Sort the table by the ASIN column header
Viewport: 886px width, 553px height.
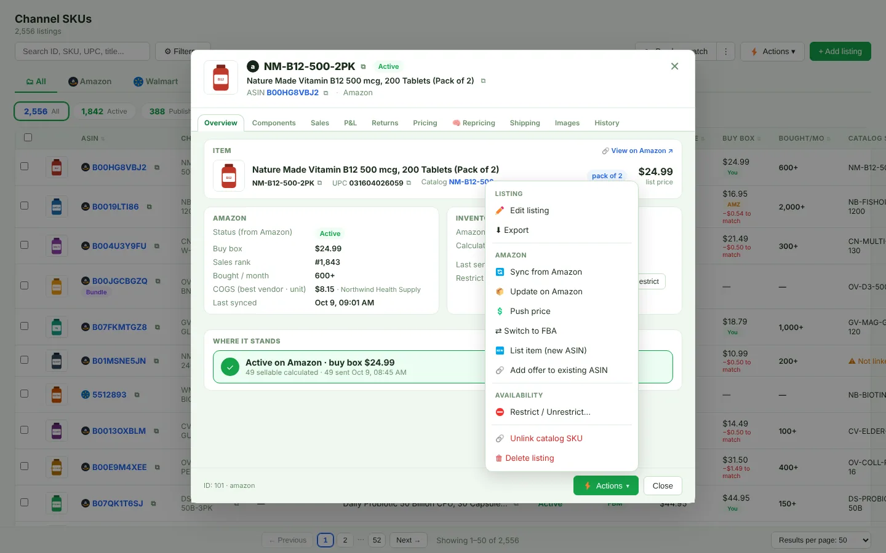click(x=93, y=139)
